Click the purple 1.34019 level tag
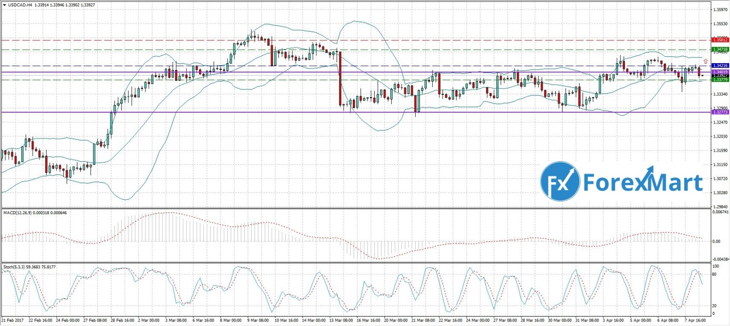This screenshot has width=730, height=326. (720, 72)
